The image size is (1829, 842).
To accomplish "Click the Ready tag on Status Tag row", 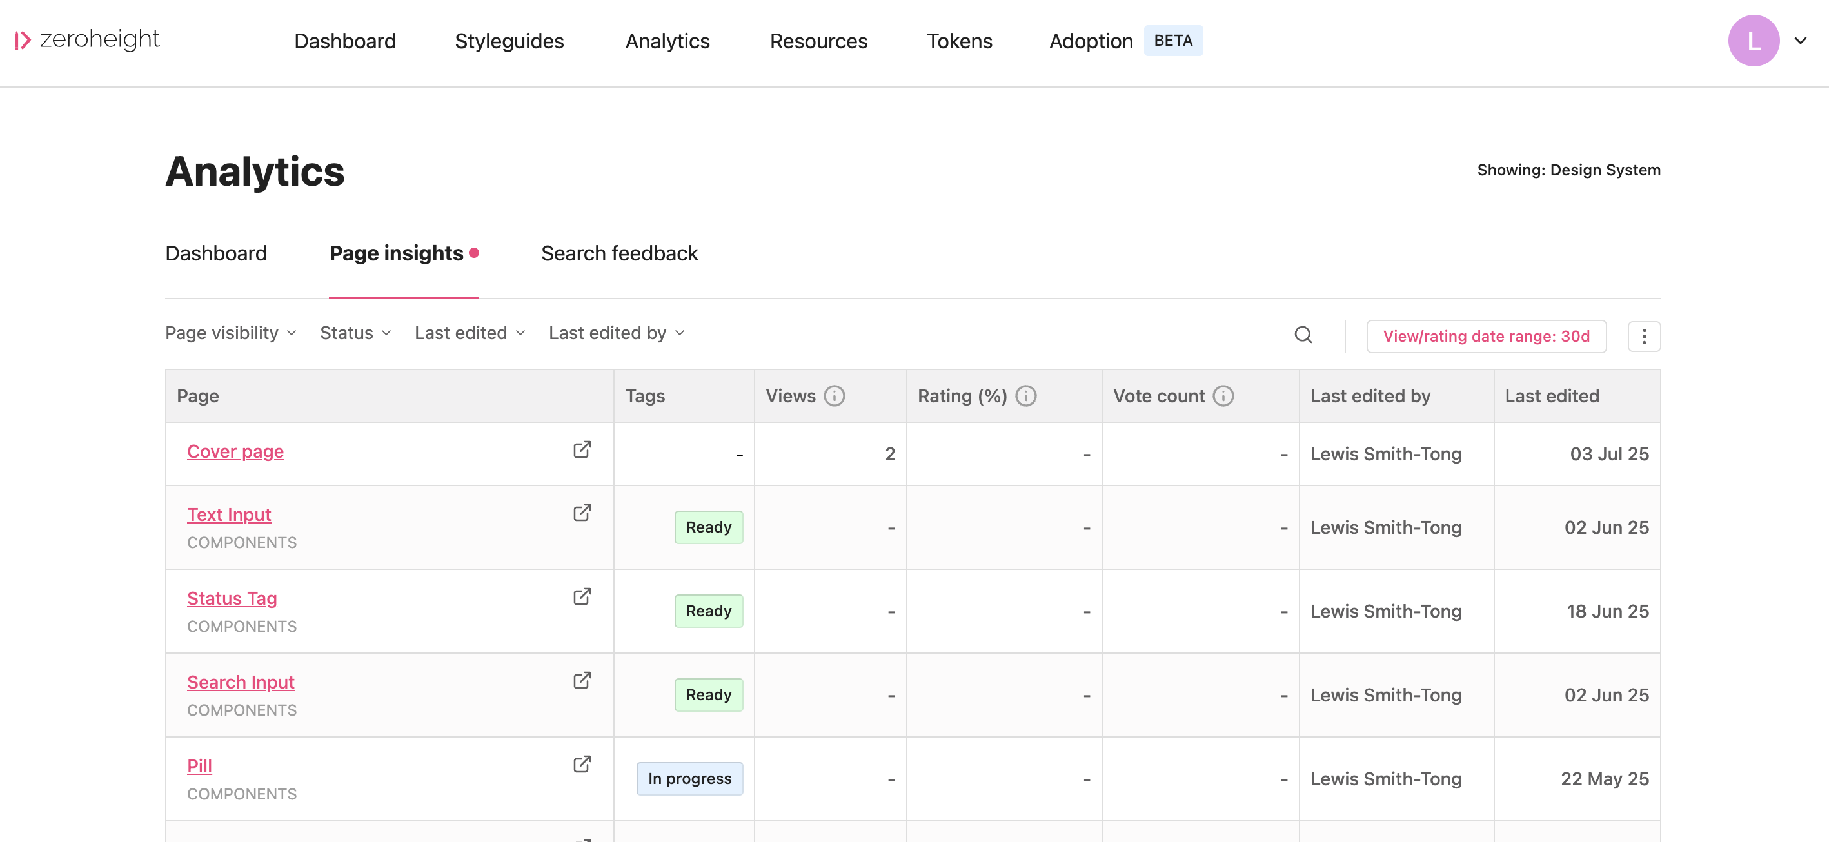I will click(709, 611).
